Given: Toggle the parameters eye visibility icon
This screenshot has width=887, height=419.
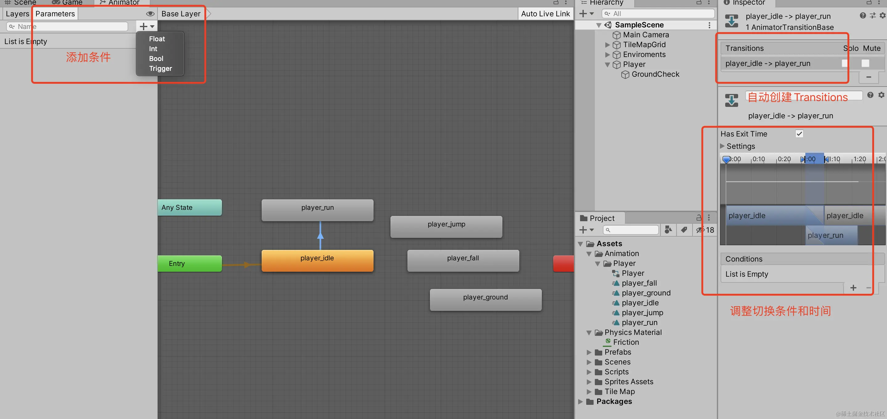Looking at the screenshot, I should tap(150, 14).
